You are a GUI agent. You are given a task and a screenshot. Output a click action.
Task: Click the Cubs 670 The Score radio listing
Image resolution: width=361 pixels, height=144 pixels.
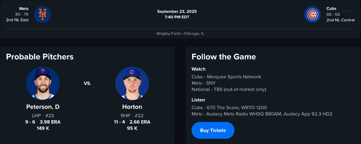click(x=229, y=108)
